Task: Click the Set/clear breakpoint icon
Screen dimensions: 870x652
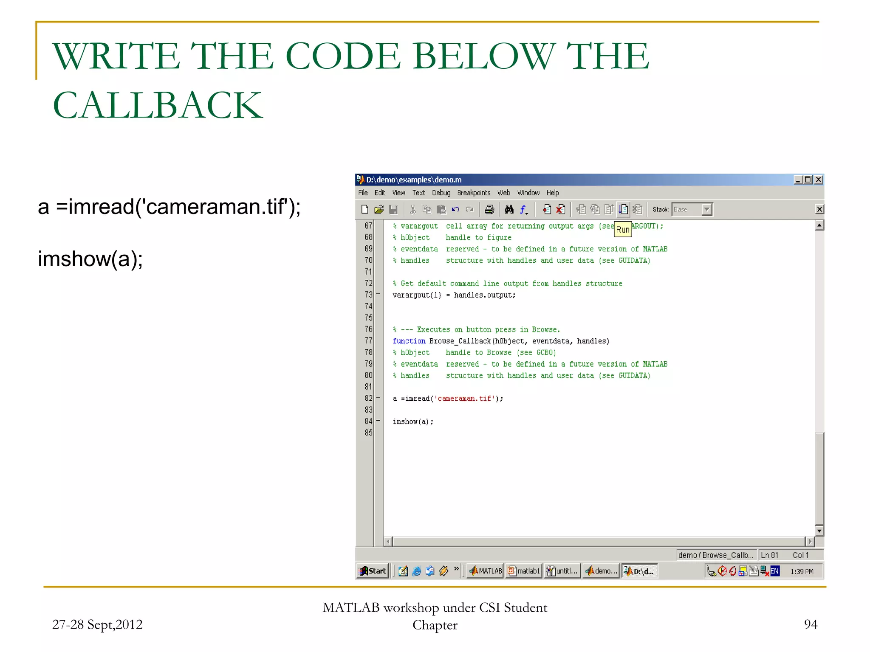Action: click(x=547, y=209)
